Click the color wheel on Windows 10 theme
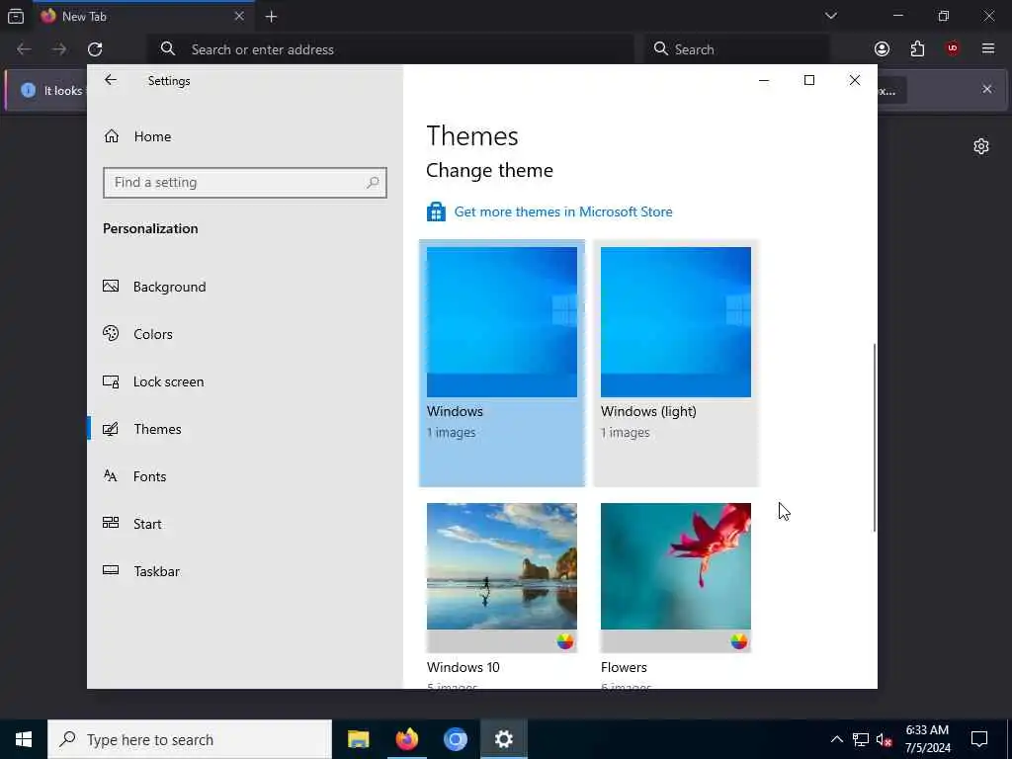Screen dimensions: 1012x759 [x=564, y=640]
